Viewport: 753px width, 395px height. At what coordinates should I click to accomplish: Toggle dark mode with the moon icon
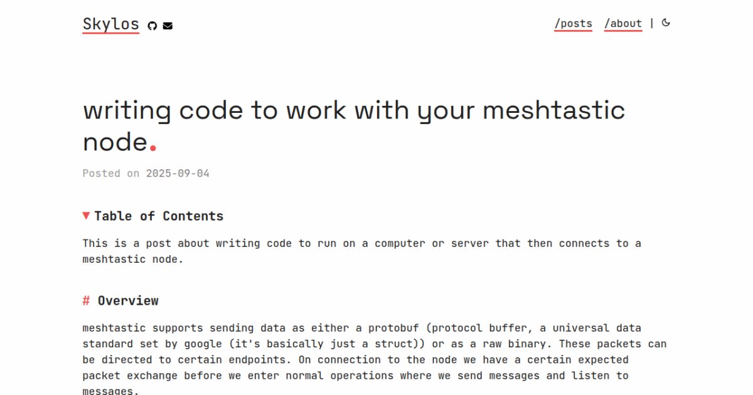(666, 23)
